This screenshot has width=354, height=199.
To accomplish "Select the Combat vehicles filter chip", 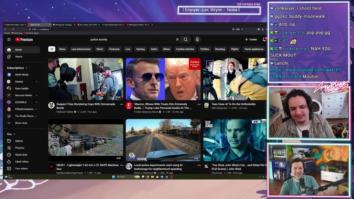I will click(x=185, y=49).
